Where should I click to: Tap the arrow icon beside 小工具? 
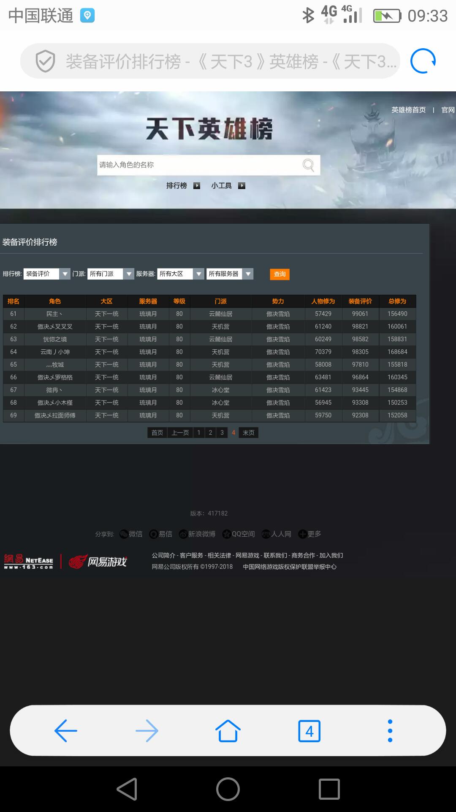click(242, 186)
